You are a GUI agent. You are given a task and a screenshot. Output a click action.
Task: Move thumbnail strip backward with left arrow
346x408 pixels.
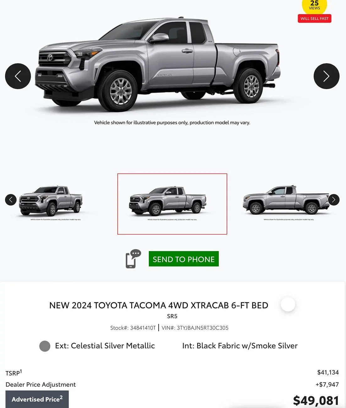(11, 200)
